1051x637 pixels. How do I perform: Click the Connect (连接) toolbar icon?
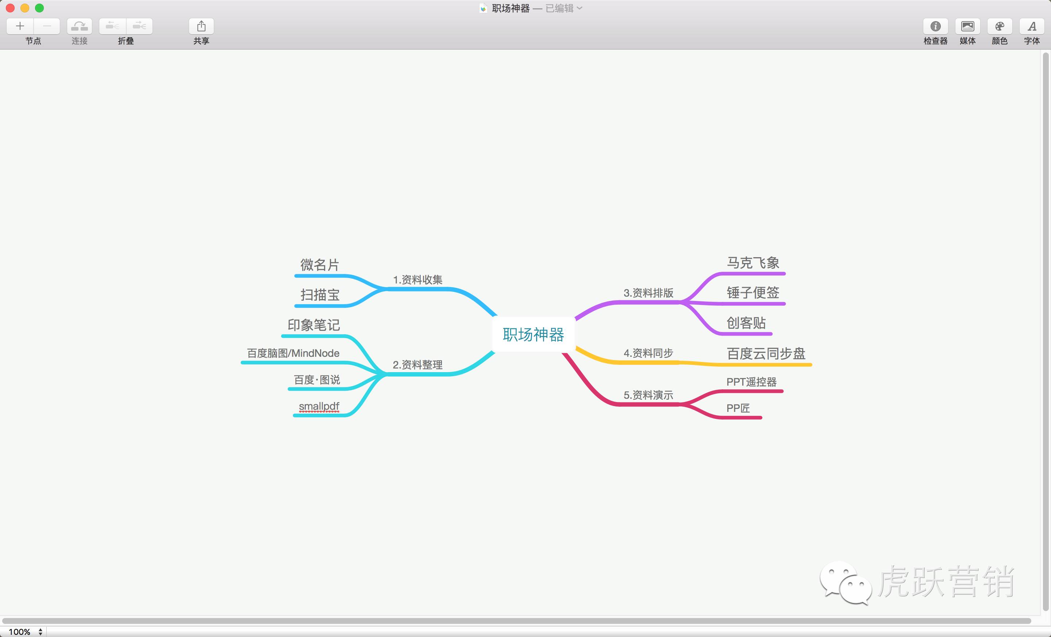79,26
